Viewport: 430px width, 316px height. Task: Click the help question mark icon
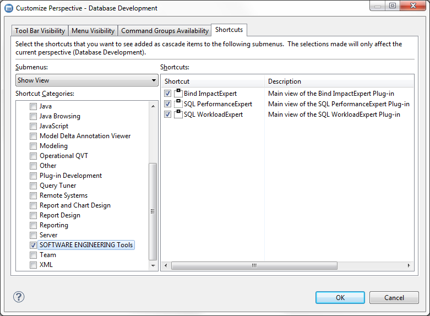click(x=19, y=297)
